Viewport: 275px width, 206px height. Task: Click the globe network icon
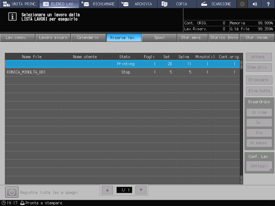click(x=243, y=4)
